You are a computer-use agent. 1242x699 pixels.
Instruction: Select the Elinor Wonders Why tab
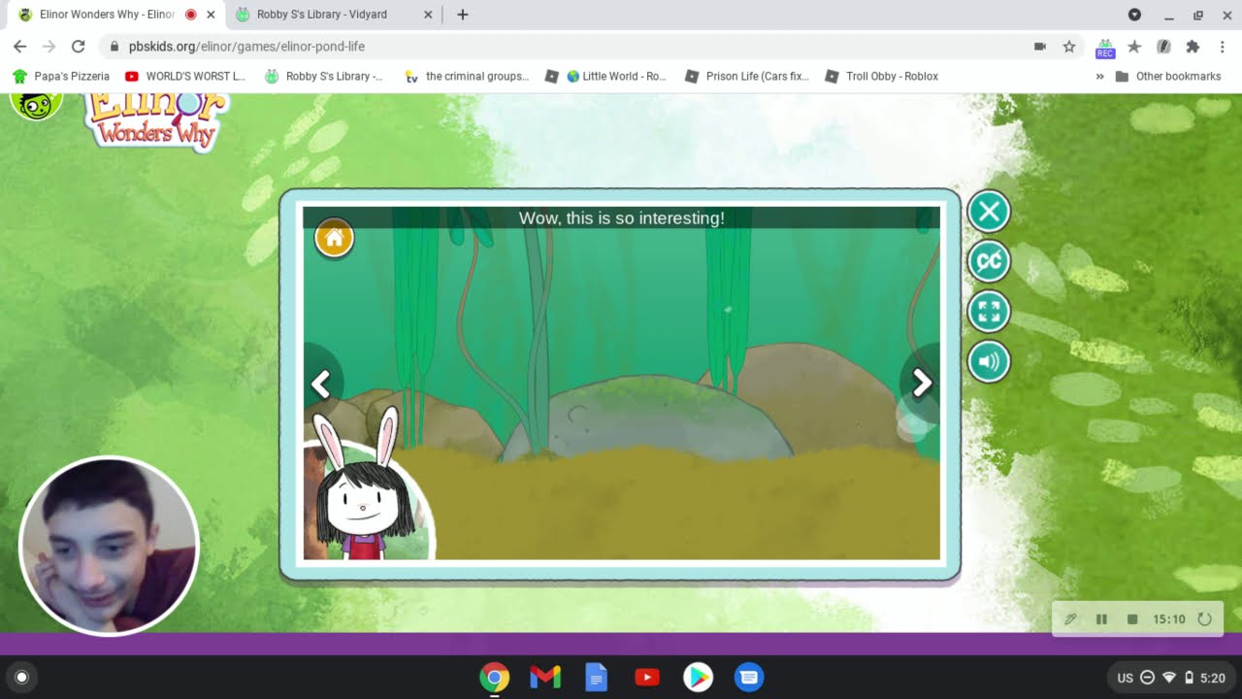(x=107, y=15)
